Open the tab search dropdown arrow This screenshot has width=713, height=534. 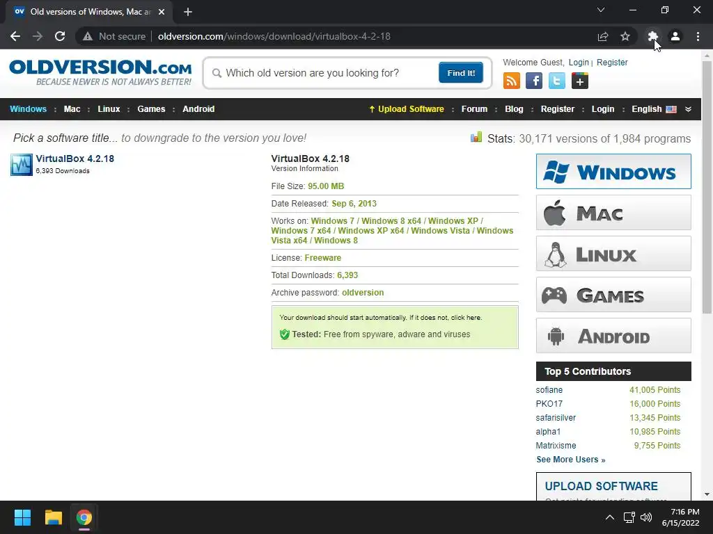(x=601, y=10)
